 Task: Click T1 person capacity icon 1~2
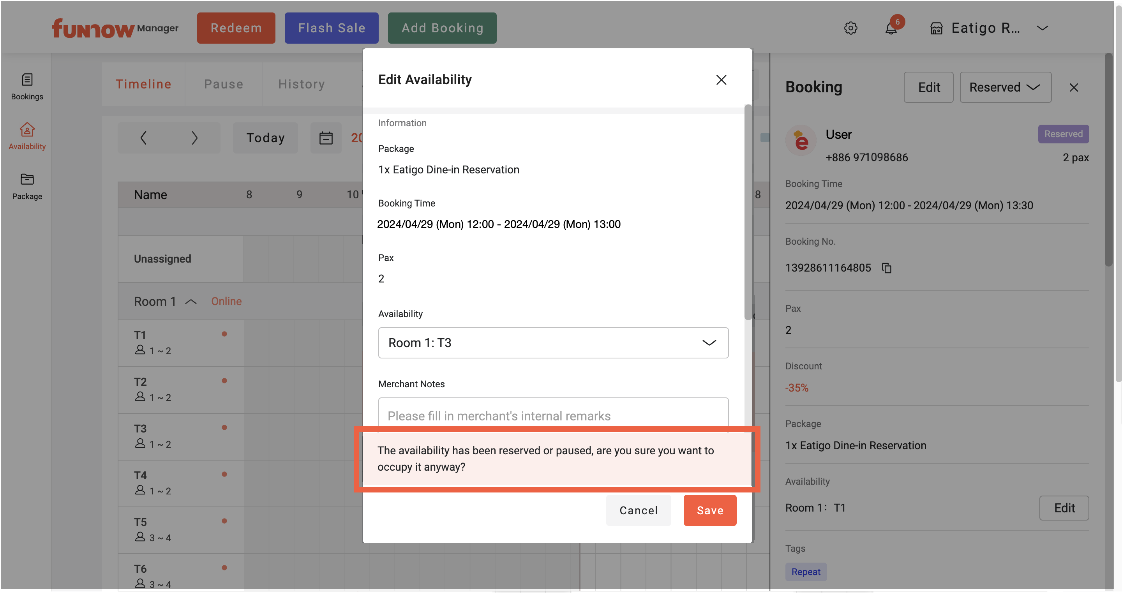pos(140,350)
